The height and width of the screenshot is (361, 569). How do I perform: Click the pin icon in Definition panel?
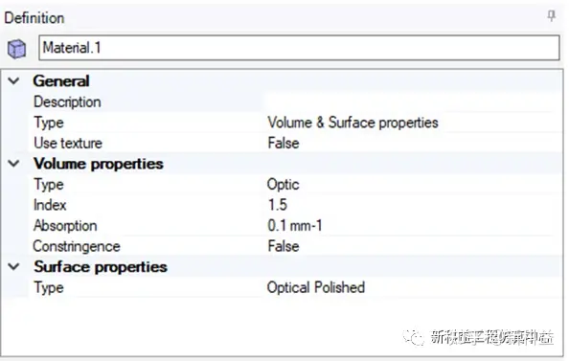coord(551,16)
